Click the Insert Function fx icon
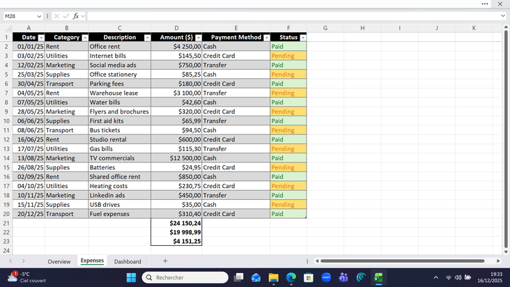The width and height of the screenshot is (510, 287). click(76, 16)
